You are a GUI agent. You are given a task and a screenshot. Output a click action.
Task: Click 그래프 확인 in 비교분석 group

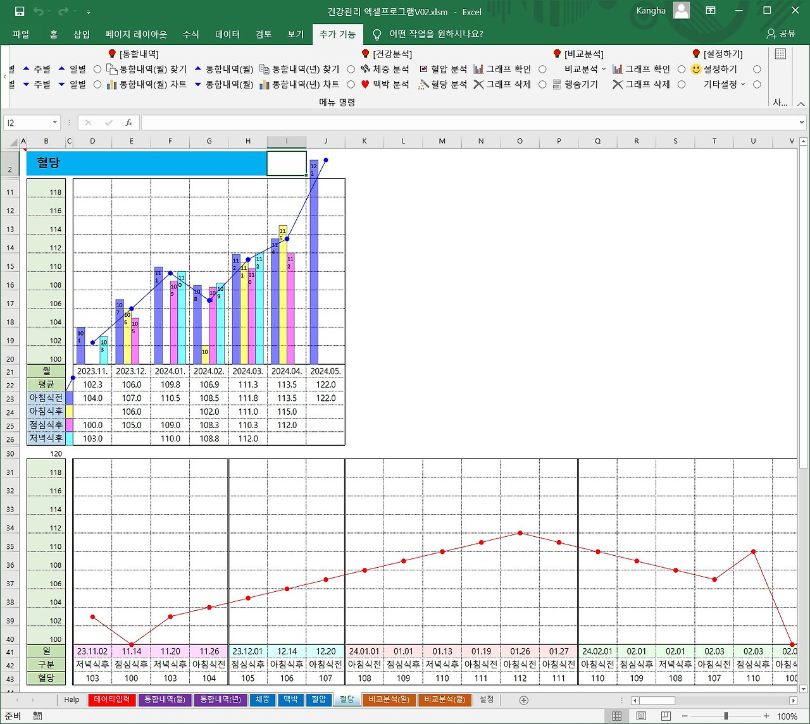[642, 69]
